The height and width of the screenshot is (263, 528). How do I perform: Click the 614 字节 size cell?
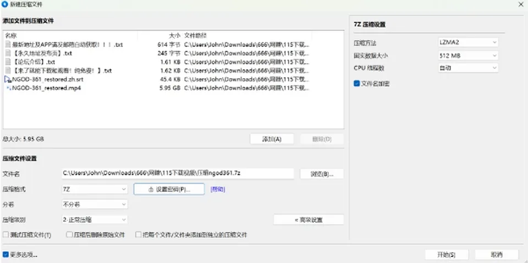(169, 45)
